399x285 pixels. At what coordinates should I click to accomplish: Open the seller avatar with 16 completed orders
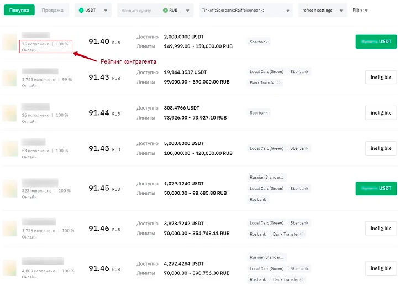tap(10, 113)
